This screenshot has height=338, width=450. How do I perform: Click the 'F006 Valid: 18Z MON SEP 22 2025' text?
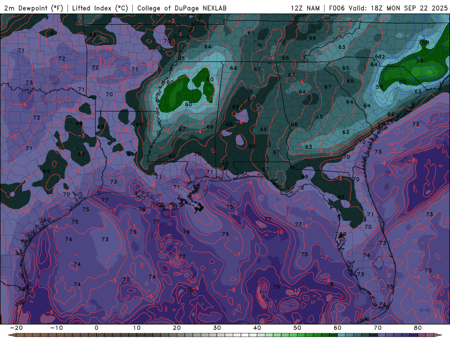[388, 8]
